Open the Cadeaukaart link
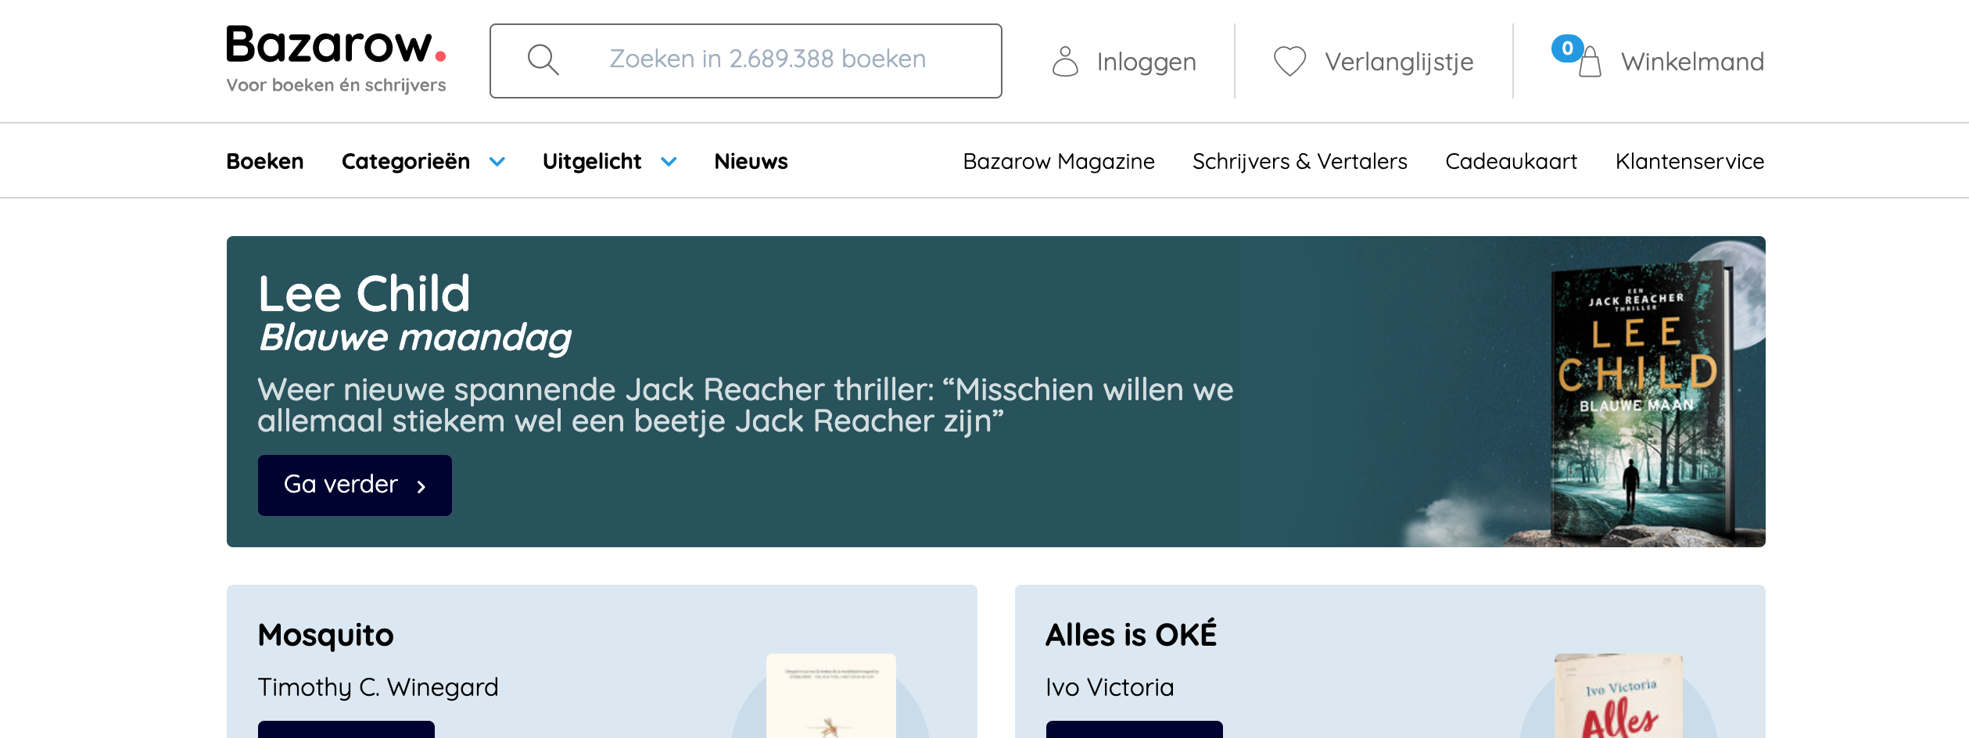This screenshot has width=1969, height=738. [x=1511, y=161]
